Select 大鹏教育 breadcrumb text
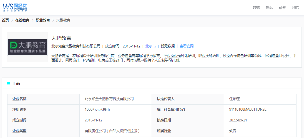 [63, 20]
